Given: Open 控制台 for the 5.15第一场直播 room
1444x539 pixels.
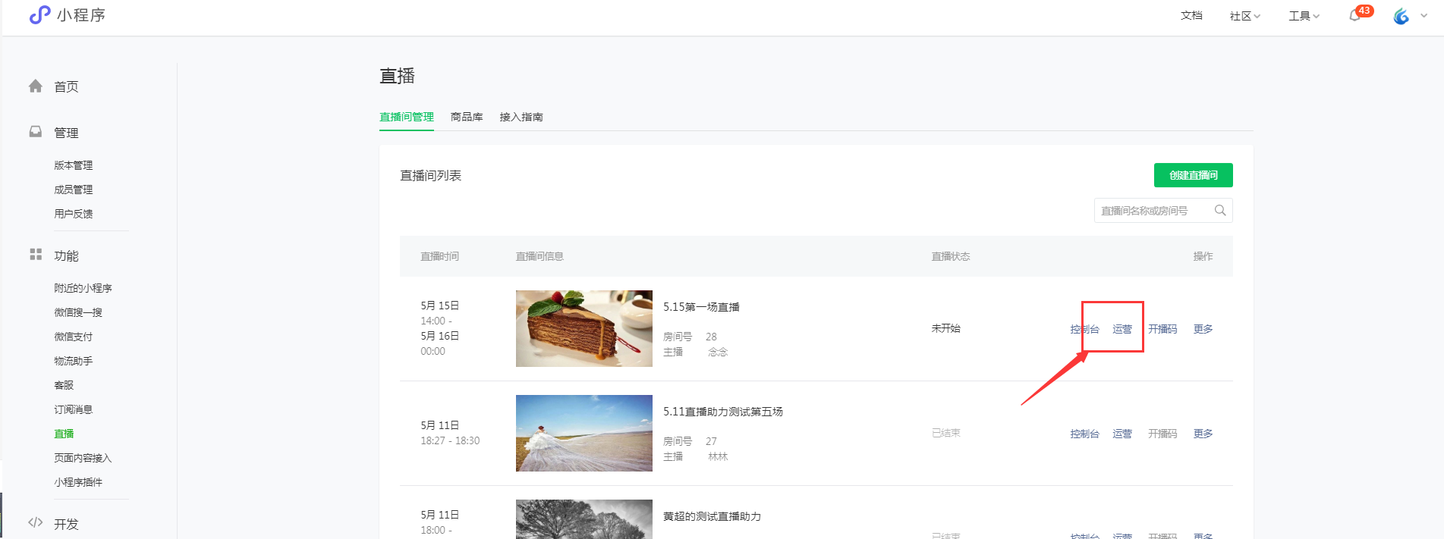Looking at the screenshot, I should [1084, 329].
